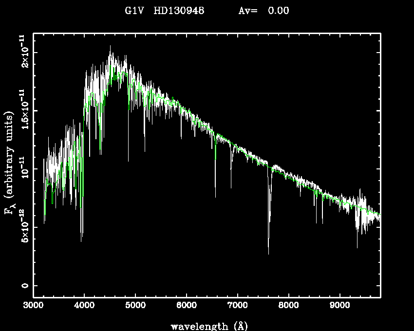Screen dimensions: 414x331
Task: Select the 5×10⁻¹² y-axis tick label
Action: (23, 227)
